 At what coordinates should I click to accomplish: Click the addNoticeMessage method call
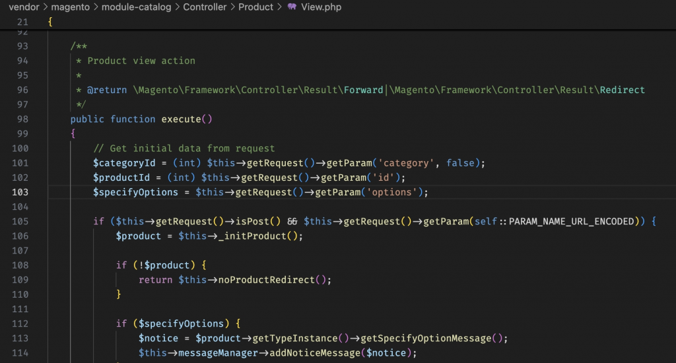click(315, 352)
